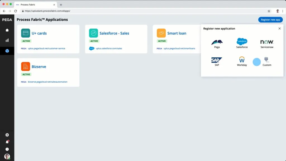Open the user avatar in the sidebar

click(x=7, y=157)
